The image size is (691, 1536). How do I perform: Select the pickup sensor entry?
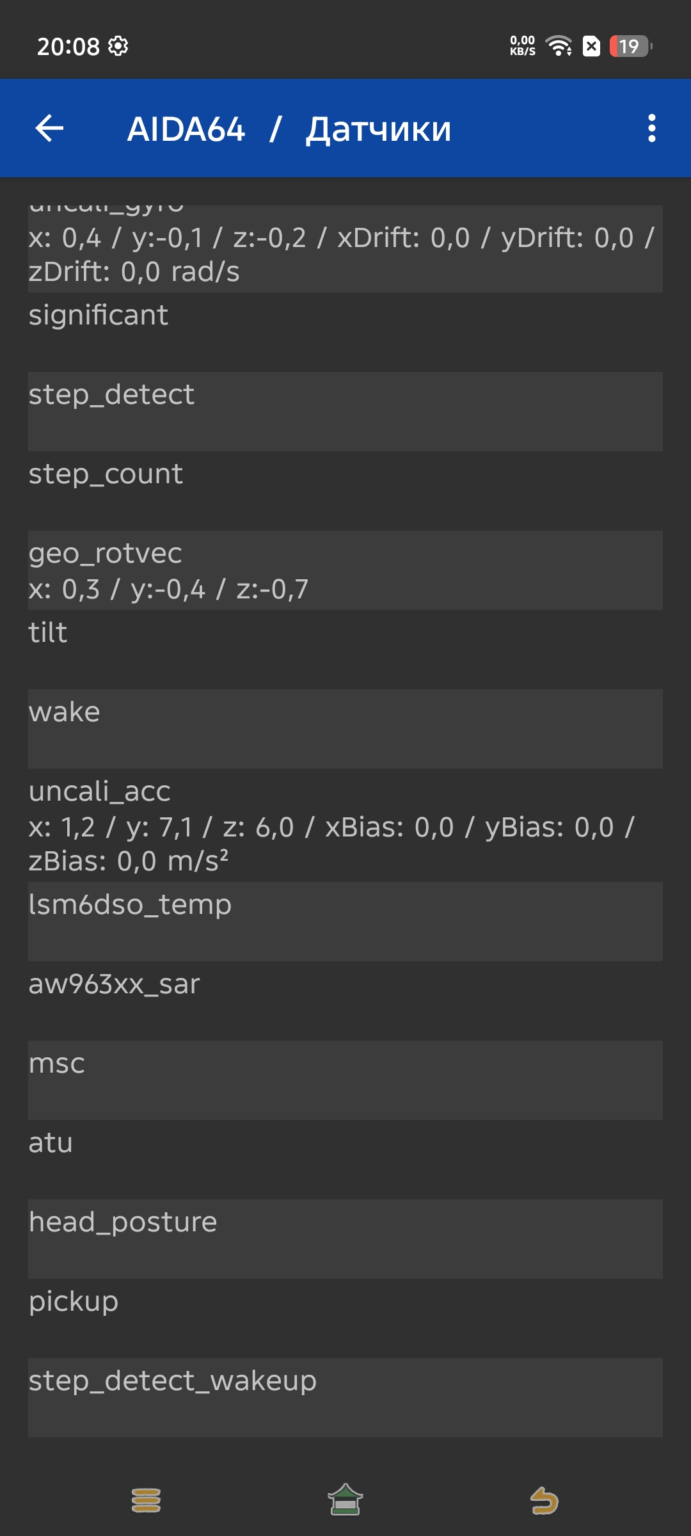click(345, 1318)
